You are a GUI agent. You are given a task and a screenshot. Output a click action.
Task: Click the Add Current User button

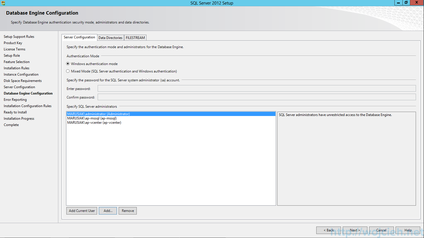pyautogui.click(x=82, y=211)
